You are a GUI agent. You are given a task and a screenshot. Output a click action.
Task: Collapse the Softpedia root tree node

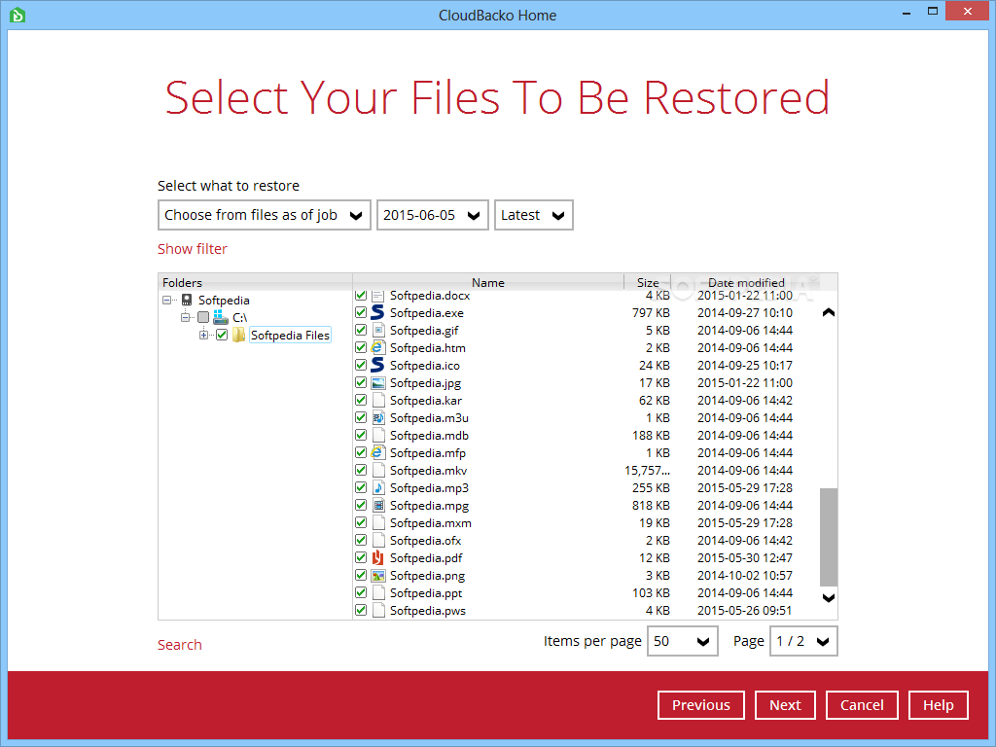click(167, 300)
